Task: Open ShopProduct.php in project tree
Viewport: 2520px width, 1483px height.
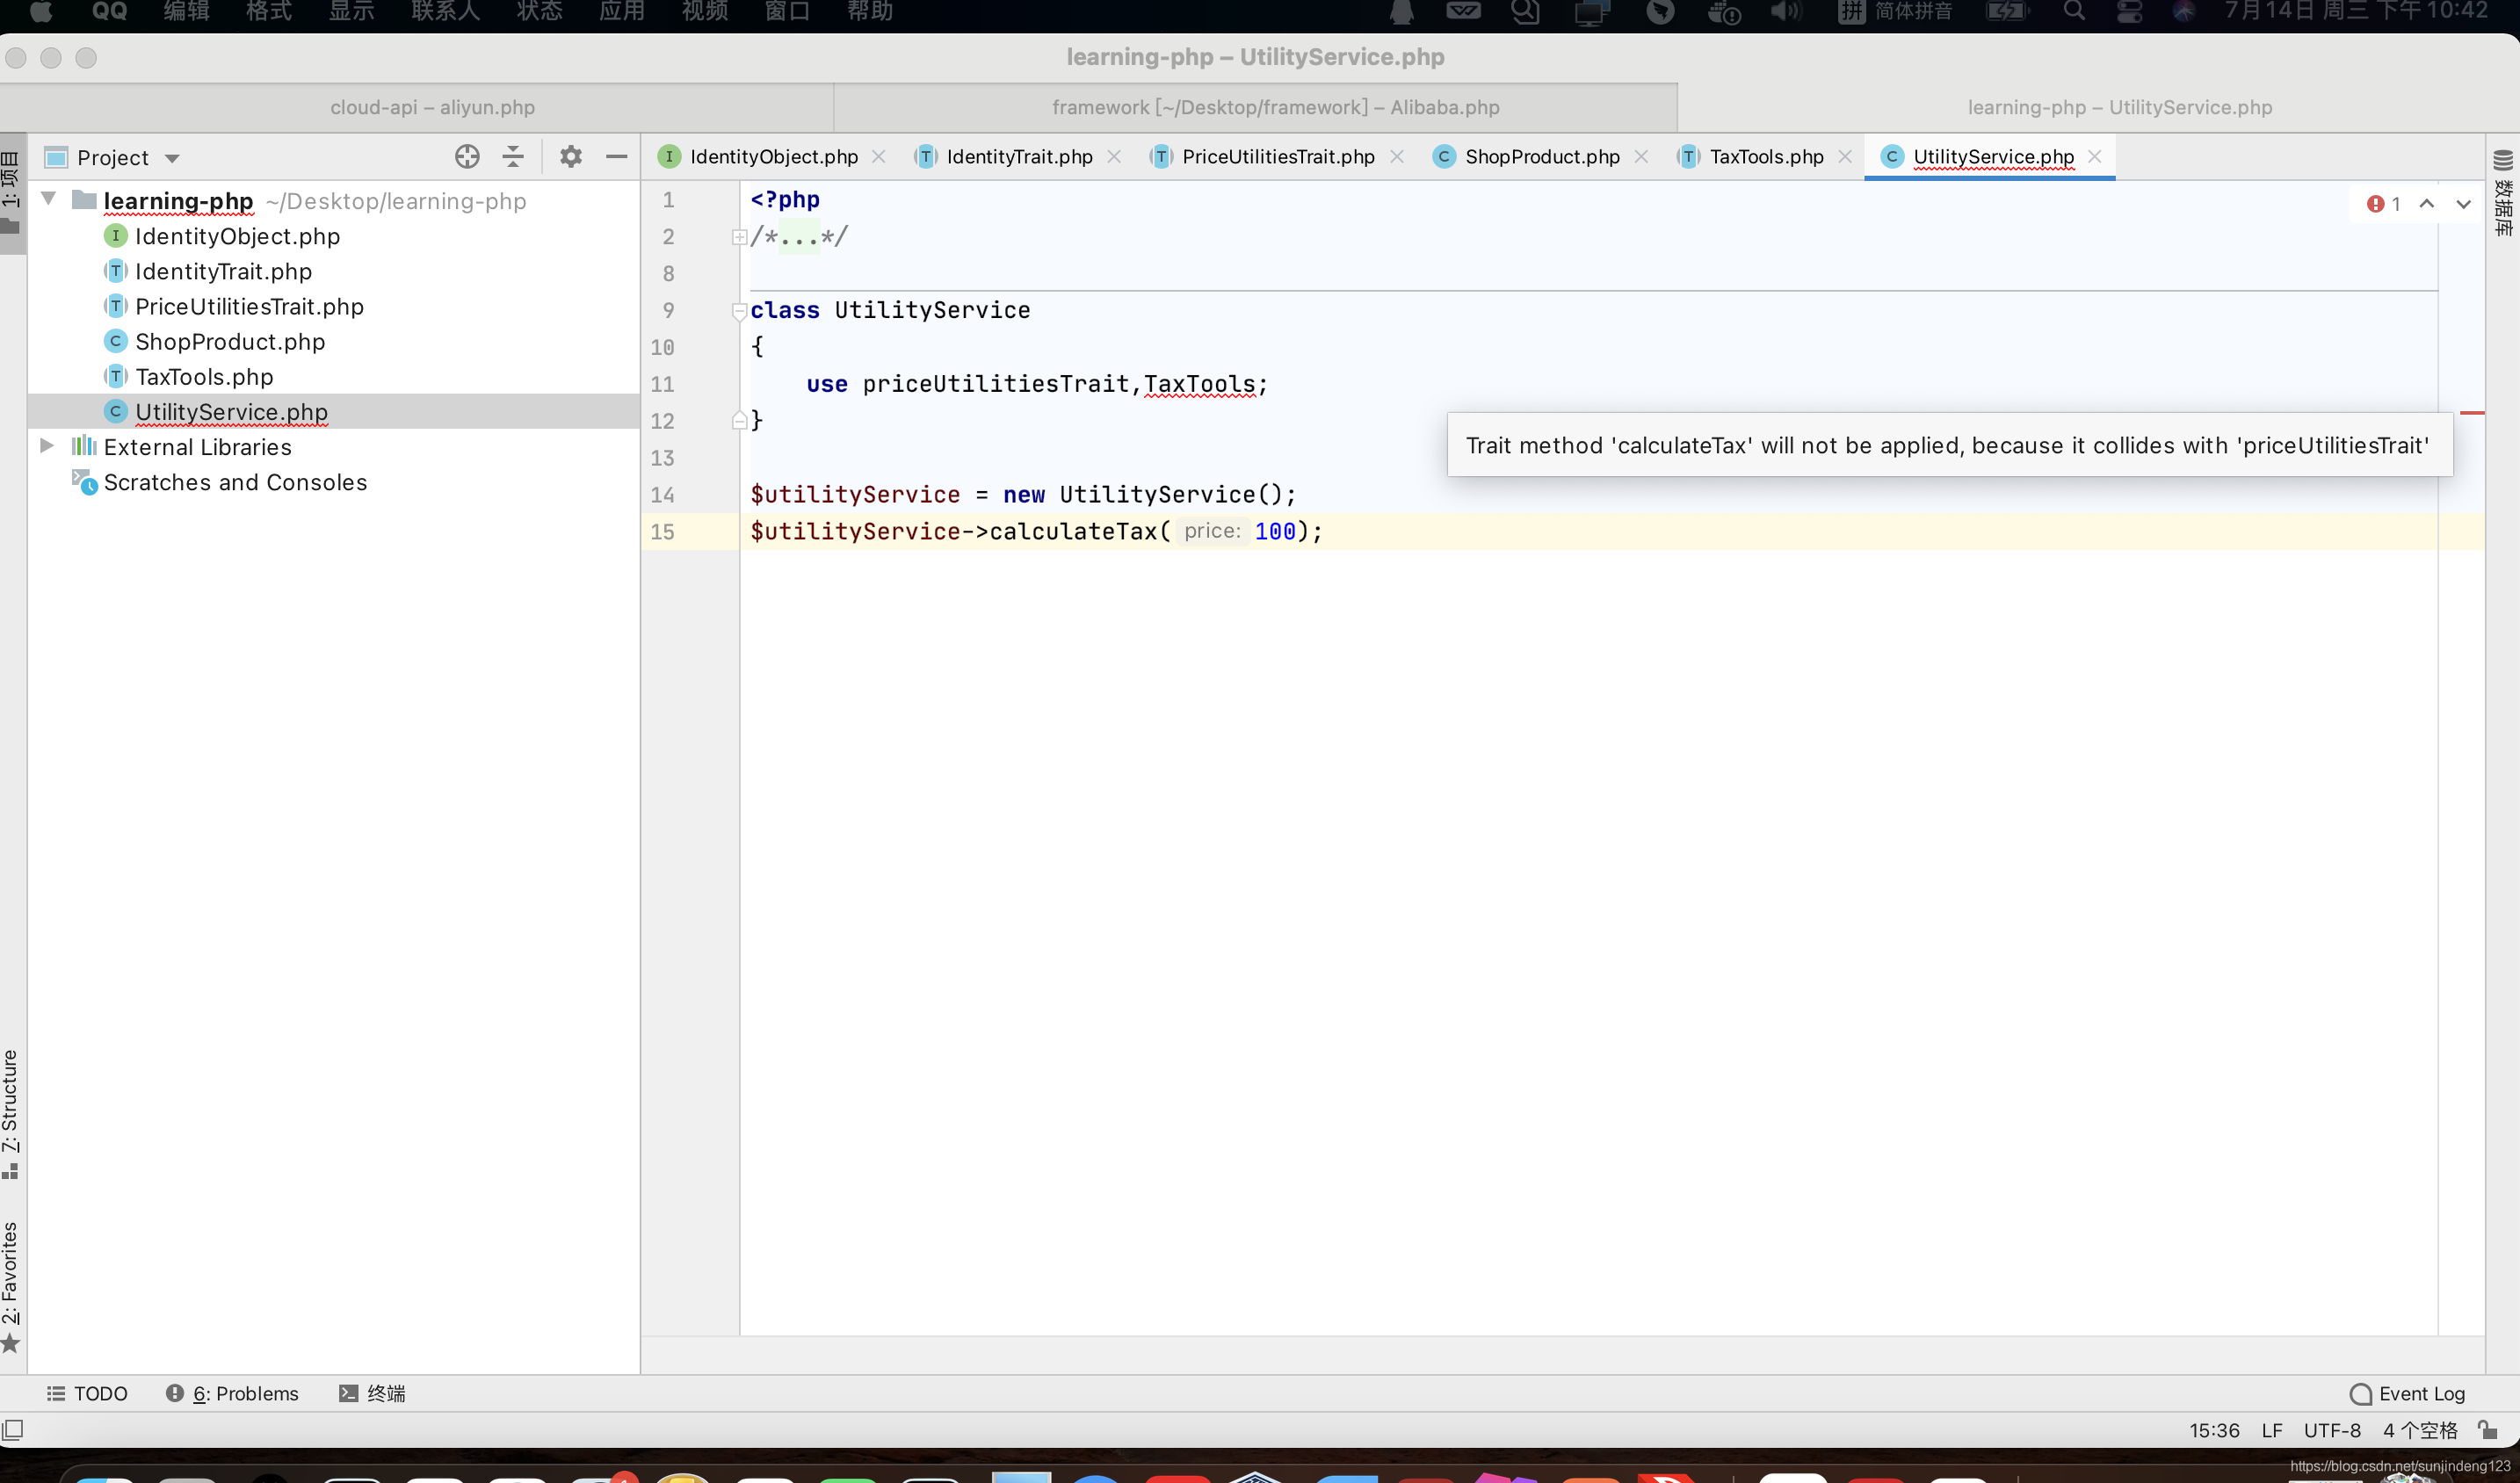Action: point(230,341)
